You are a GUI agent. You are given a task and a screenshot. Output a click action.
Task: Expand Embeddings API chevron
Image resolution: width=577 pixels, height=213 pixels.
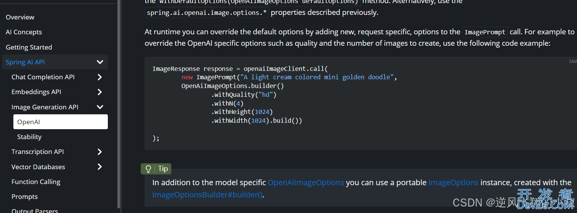click(100, 92)
